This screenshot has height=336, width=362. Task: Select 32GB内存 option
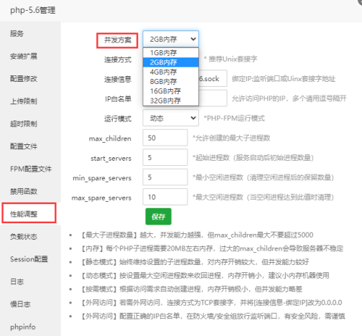pos(171,101)
